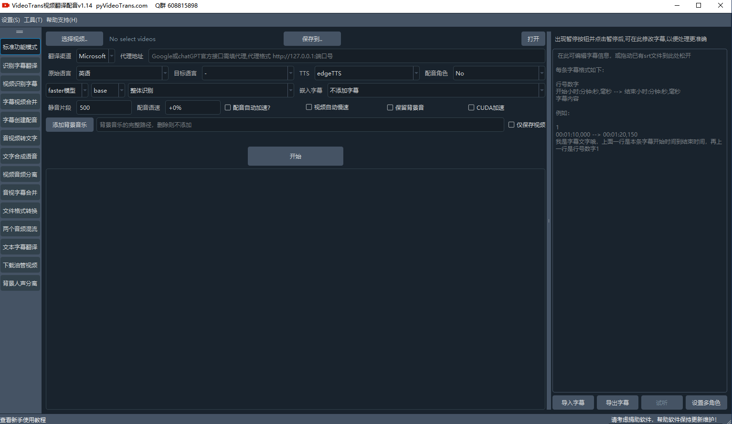The height and width of the screenshot is (424, 732).
Task: Click the 导入字幕 button
Action: (573, 403)
